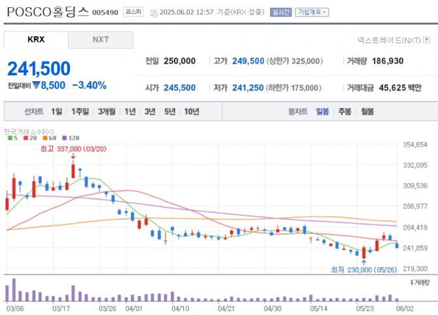Click the 코스피 market badge
The height and width of the screenshot is (315, 438).
click(x=133, y=12)
